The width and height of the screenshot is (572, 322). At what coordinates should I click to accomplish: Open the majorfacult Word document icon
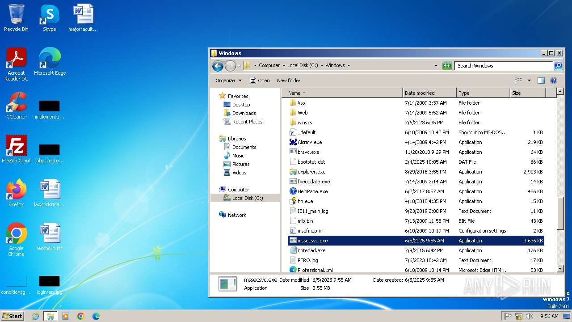click(x=83, y=18)
